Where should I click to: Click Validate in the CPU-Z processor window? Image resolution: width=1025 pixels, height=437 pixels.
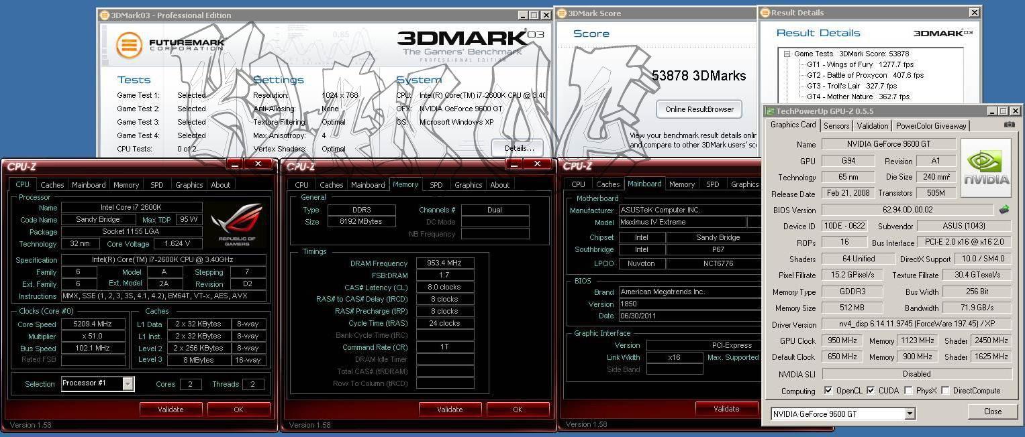coord(170,410)
